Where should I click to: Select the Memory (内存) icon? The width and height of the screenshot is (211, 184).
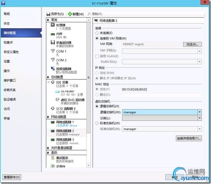(x=52, y=34)
